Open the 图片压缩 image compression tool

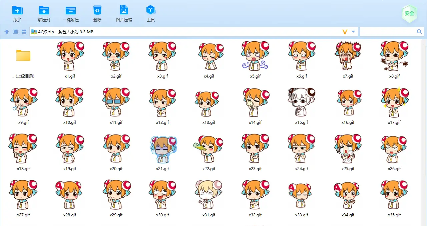[124, 10]
